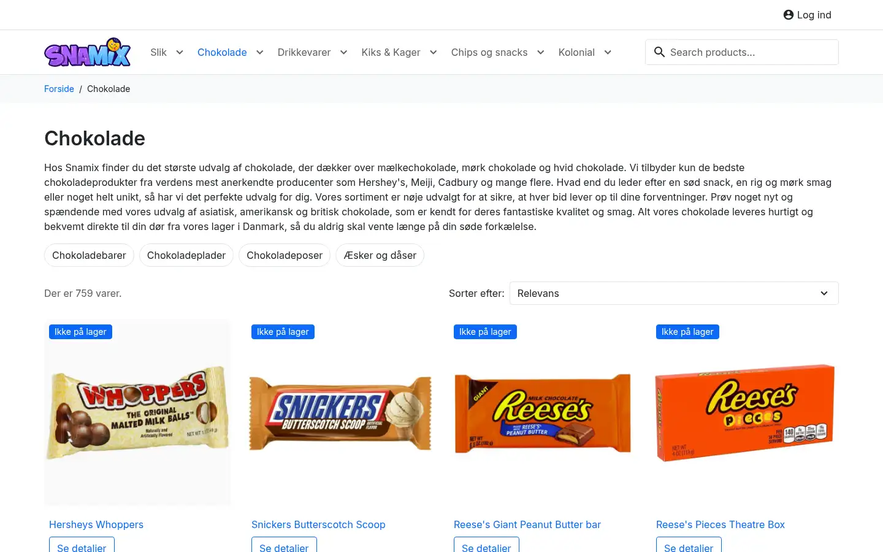
Task: Filter by Chokoladeplader
Action: pyautogui.click(x=186, y=255)
